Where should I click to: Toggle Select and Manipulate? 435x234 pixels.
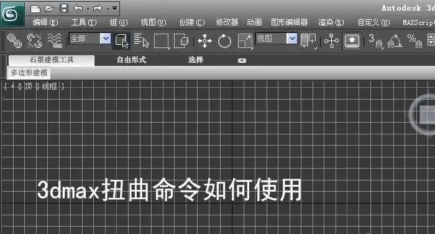331,41
